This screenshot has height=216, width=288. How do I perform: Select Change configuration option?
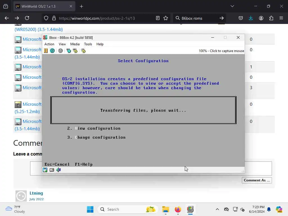96,137
